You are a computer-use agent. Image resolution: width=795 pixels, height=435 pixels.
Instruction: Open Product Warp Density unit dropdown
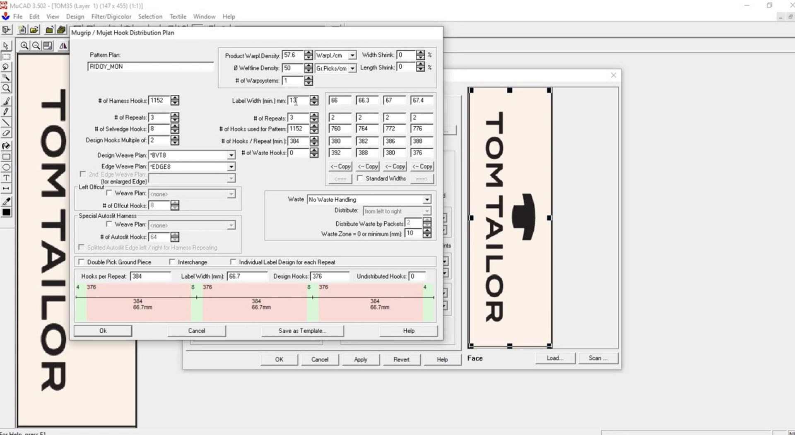click(352, 55)
